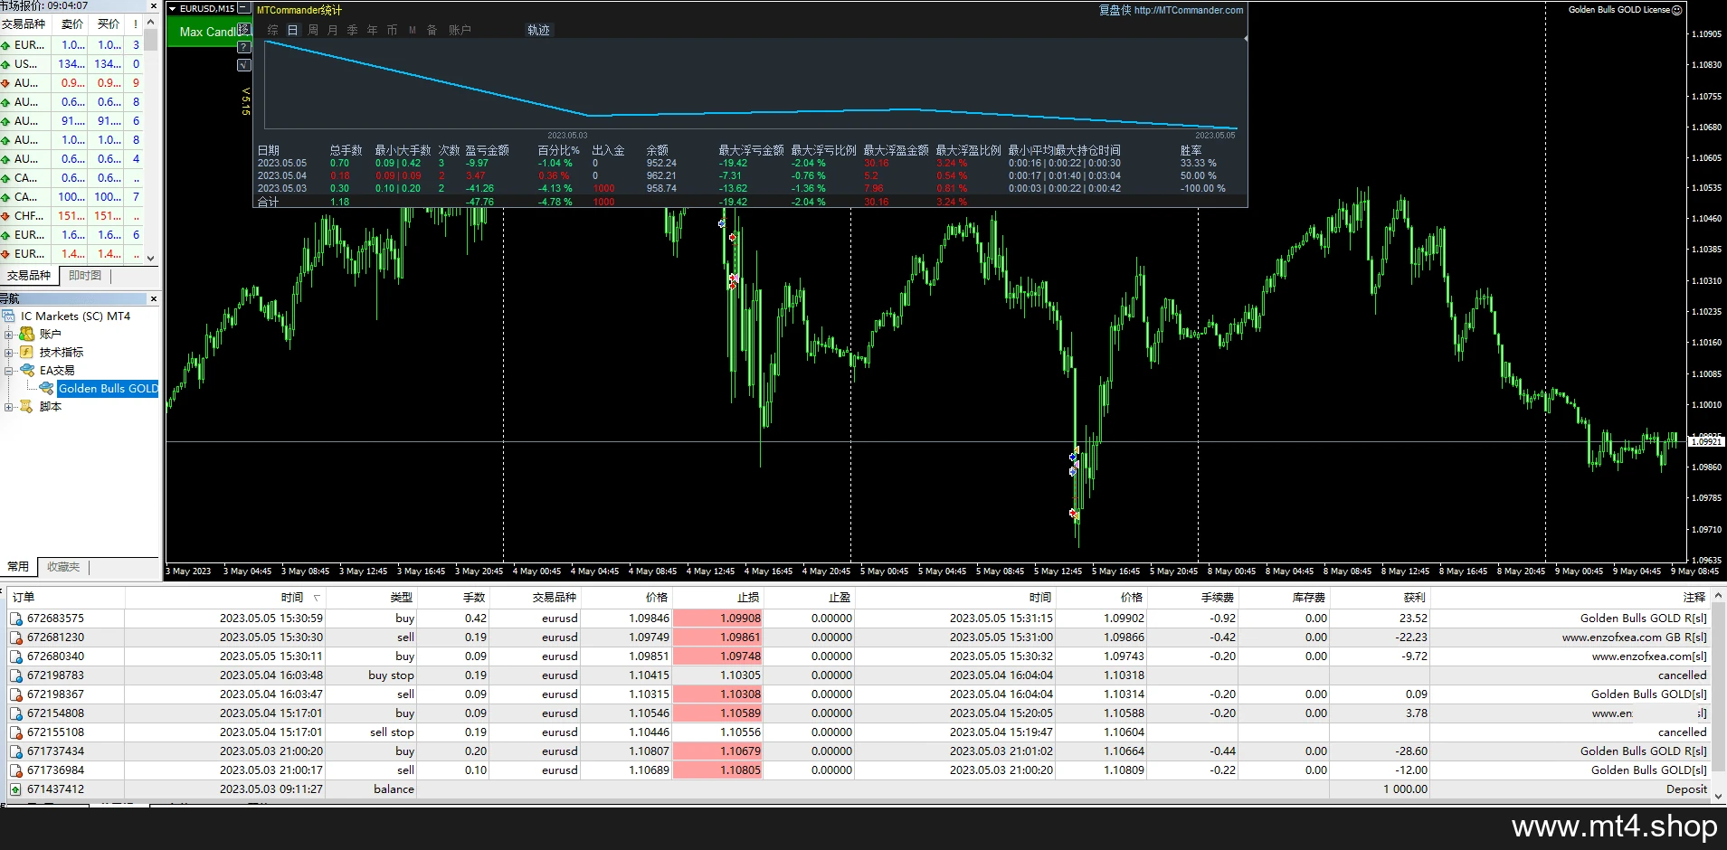The width and height of the screenshot is (1727, 850).
Task: Click the order icon for order 671737434
Action: [x=16, y=751]
